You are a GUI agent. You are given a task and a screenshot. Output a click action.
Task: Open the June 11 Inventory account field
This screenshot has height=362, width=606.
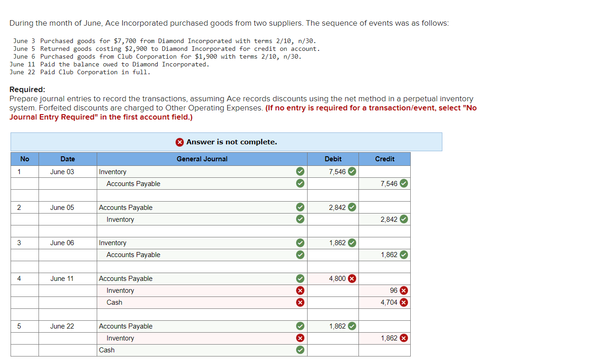(202, 290)
